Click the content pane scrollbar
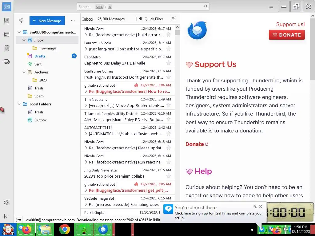This screenshot has height=236, width=315. click(x=313, y=49)
